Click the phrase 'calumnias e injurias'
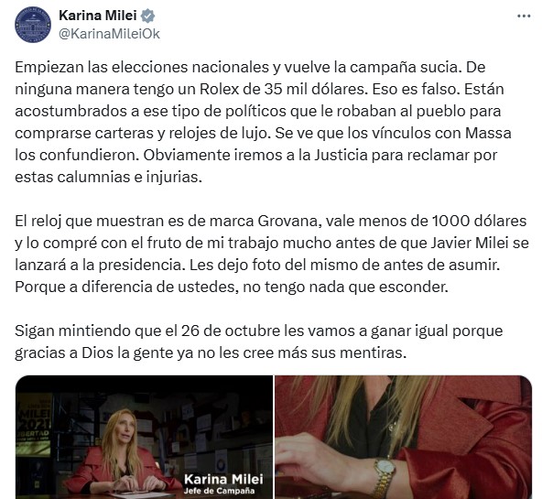The height and width of the screenshot is (499, 542). (129, 178)
